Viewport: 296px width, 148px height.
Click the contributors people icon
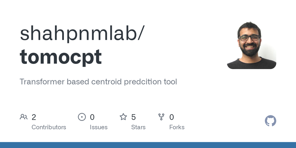coord(24,117)
